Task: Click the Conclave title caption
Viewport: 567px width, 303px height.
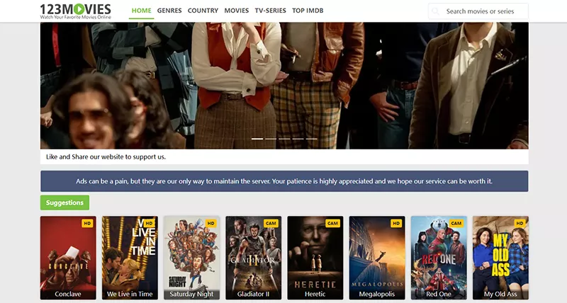Action: pyautogui.click(x=68, y=294)
